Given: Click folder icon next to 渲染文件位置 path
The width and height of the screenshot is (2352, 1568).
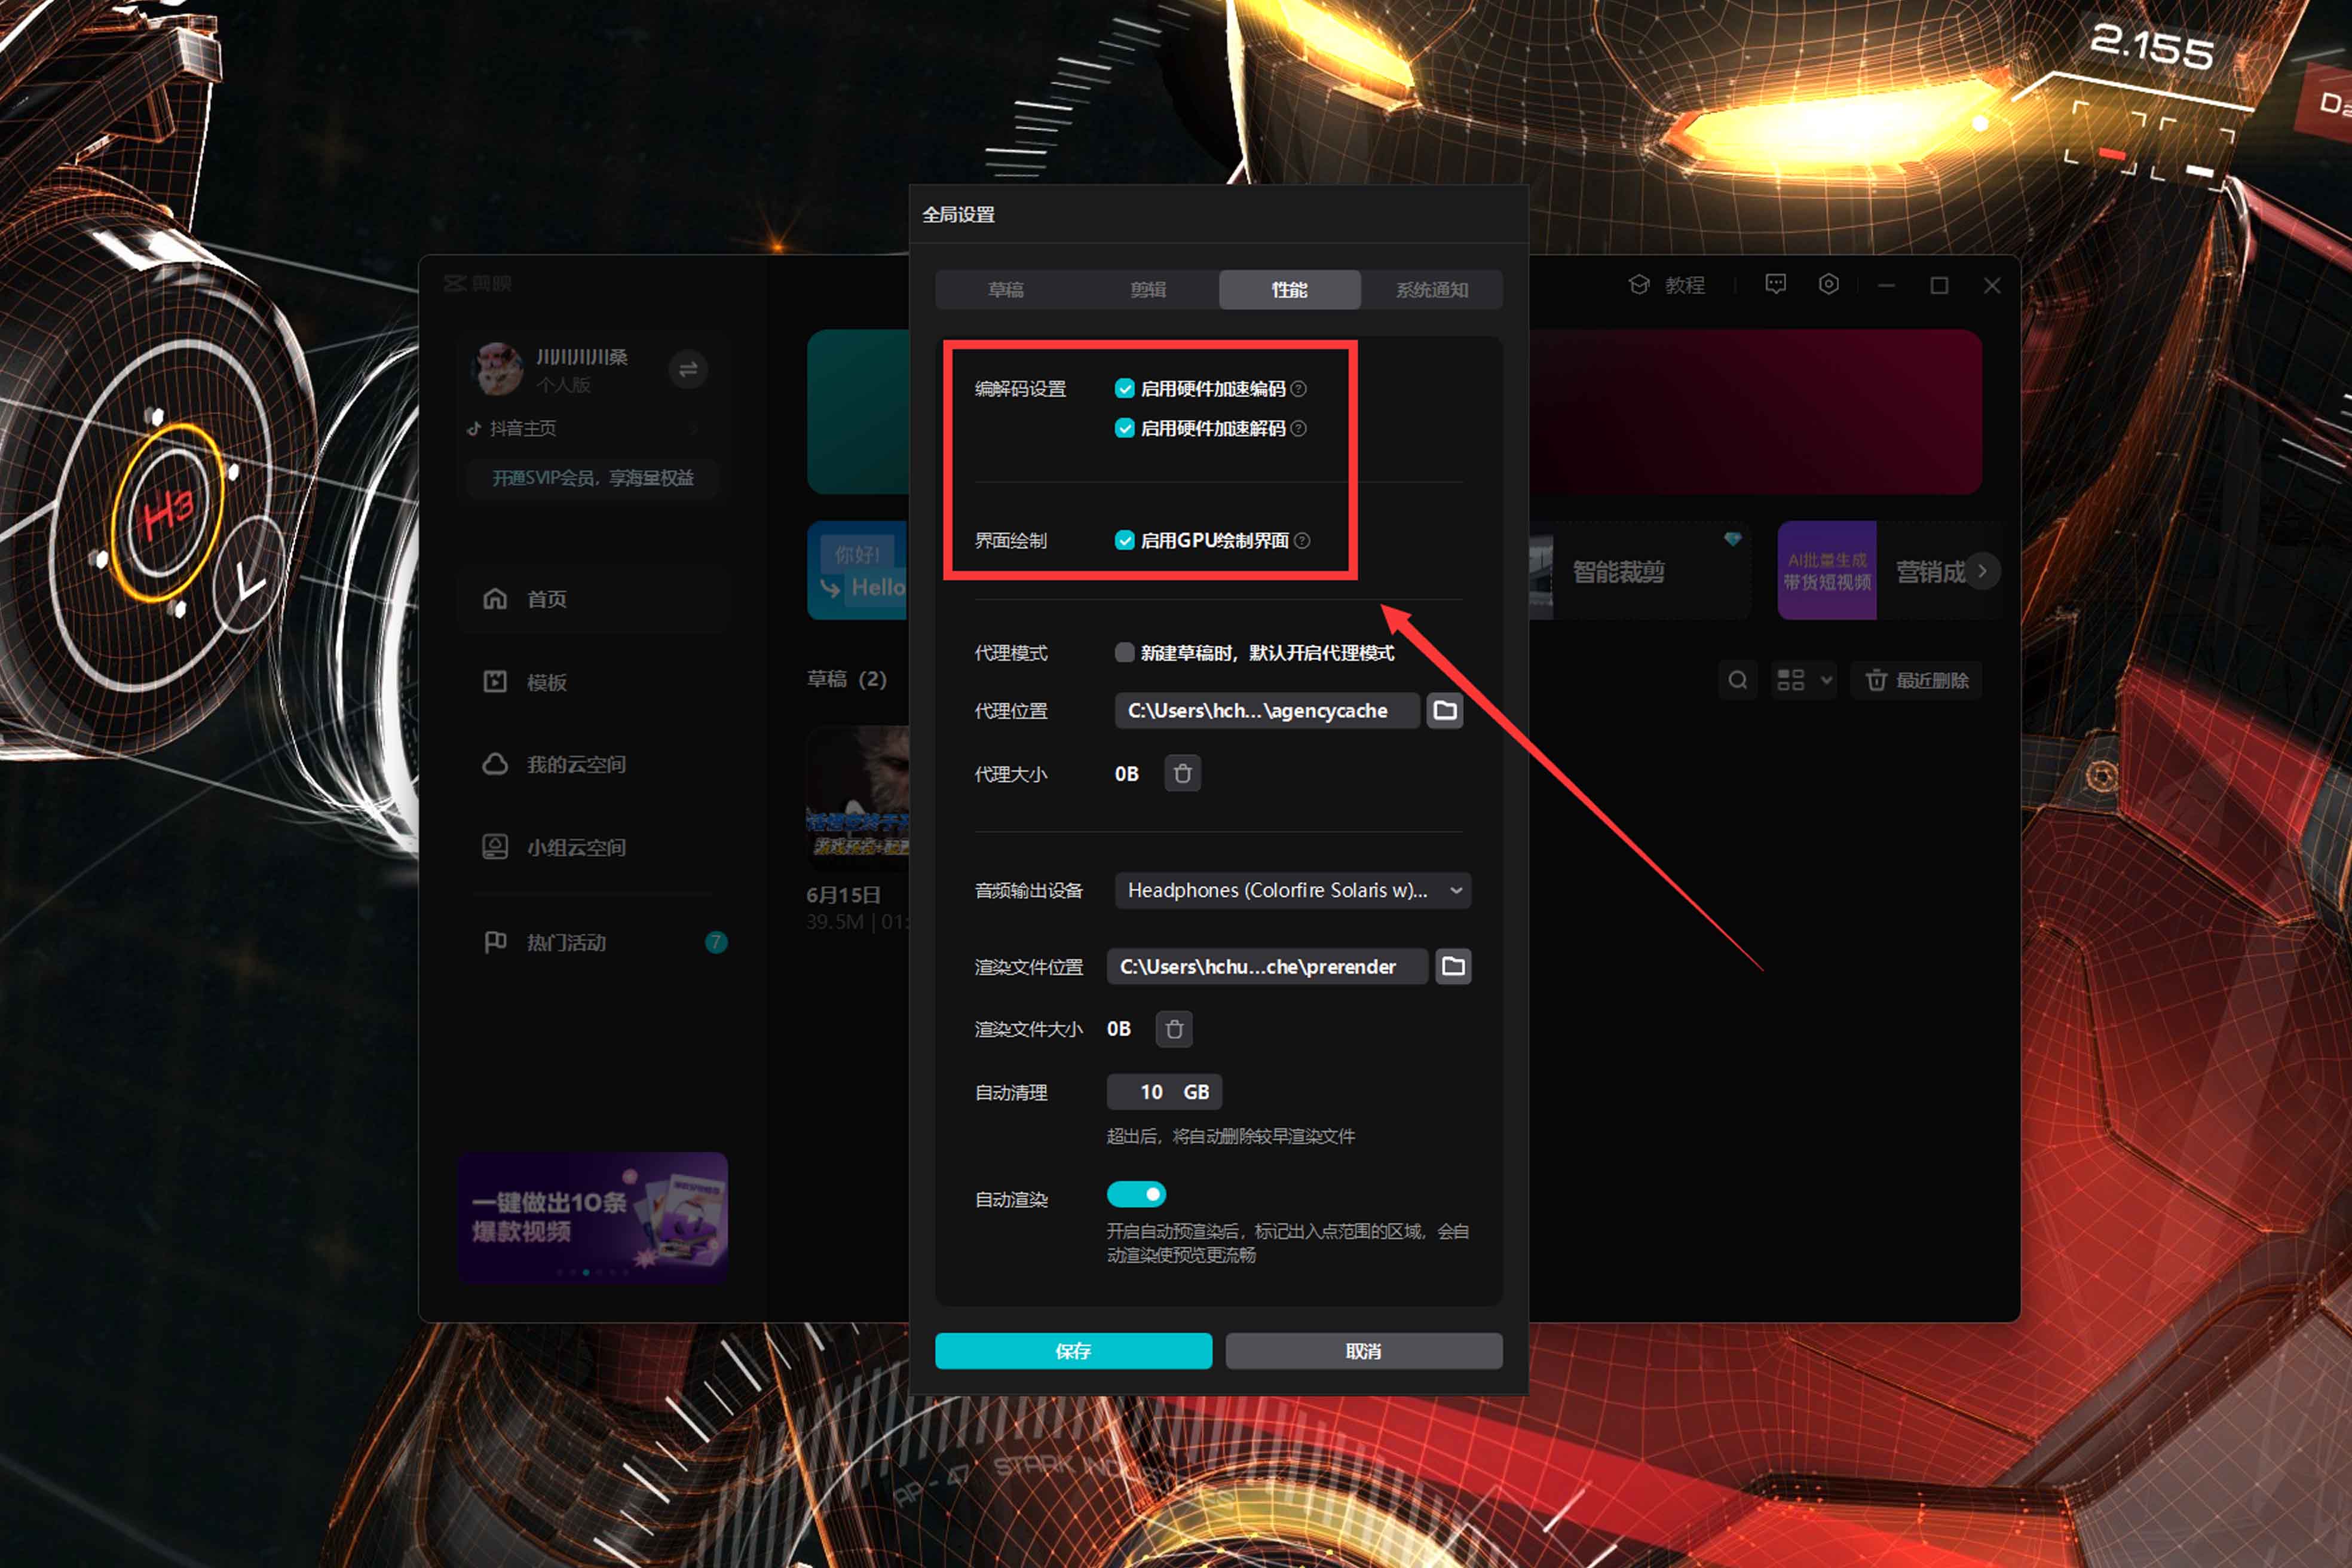Looking at the screenshot, I should click(x=1453, y=966).
